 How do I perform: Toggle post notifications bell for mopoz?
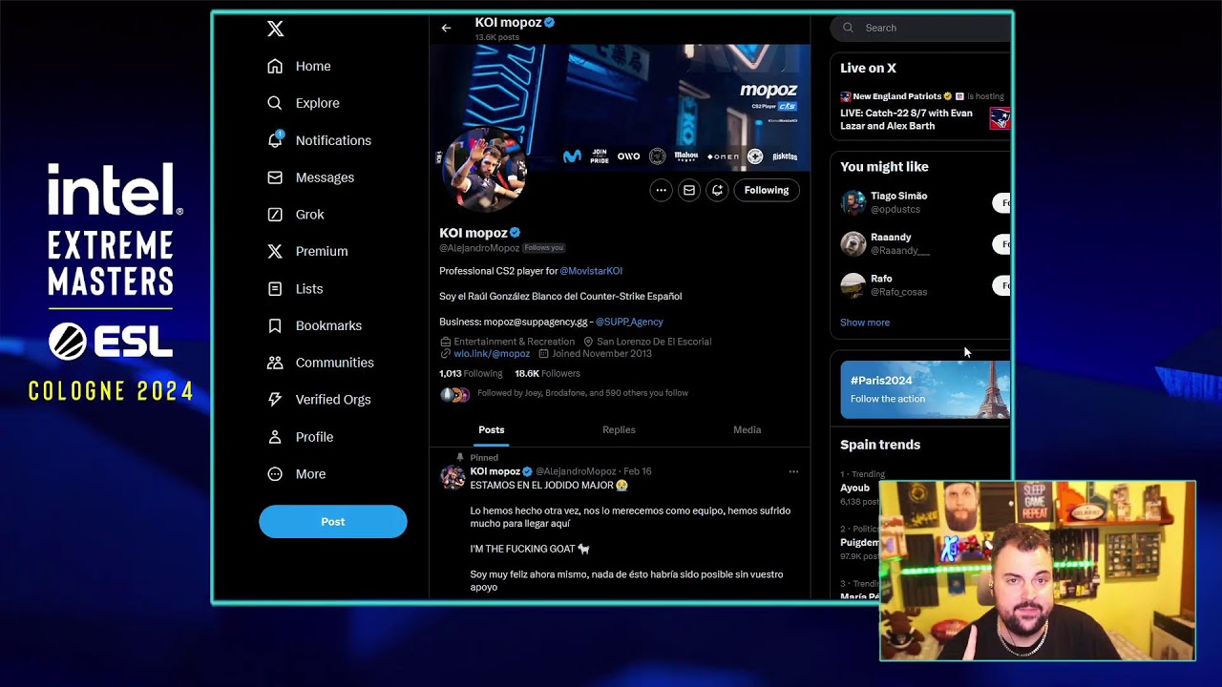tap(717, 190)
